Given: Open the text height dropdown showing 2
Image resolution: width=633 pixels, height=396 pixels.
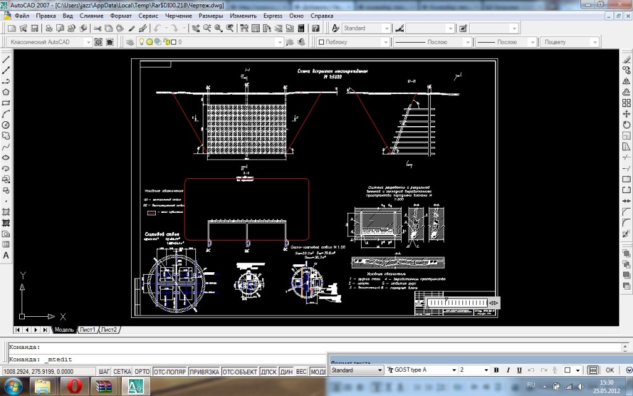Looking at the screenshot, I should coord(486,370).
